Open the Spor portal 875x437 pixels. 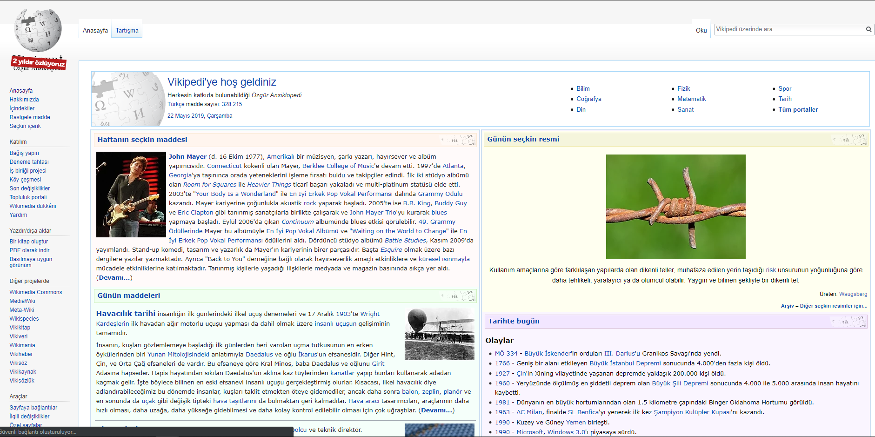point(785,88)
